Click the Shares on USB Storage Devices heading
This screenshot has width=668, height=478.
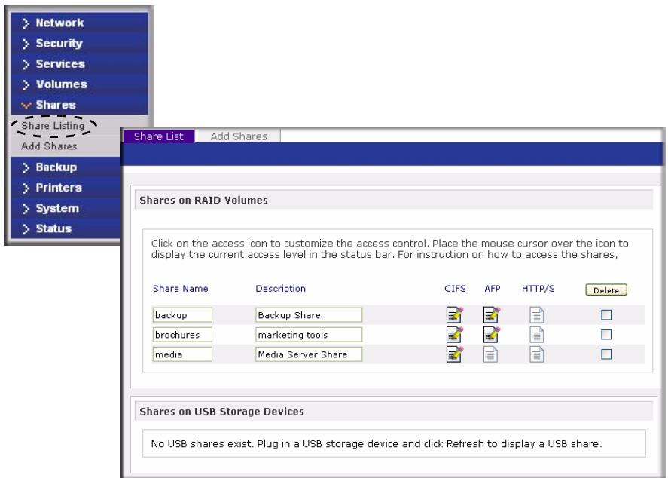pyautogui.click(x=221, y=412)
